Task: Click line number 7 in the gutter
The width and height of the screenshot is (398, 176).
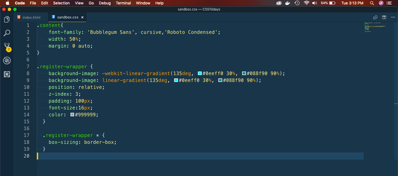Action: click(x=28, y=67)
